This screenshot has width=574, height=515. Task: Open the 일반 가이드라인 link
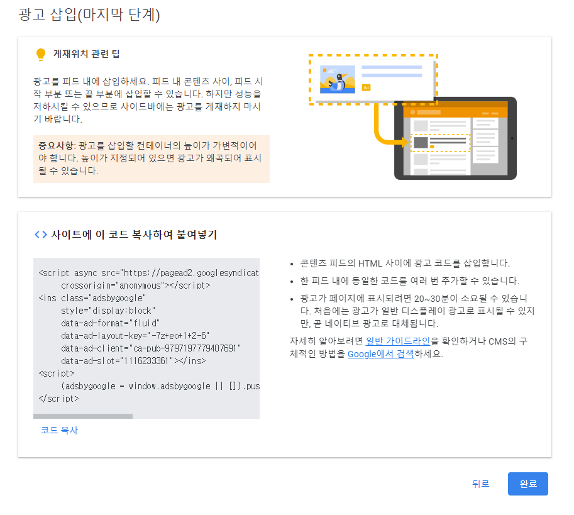click(397, 341)
